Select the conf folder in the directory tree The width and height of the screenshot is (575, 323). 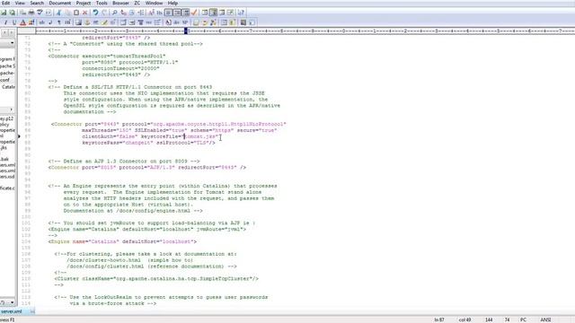point(4,80)
